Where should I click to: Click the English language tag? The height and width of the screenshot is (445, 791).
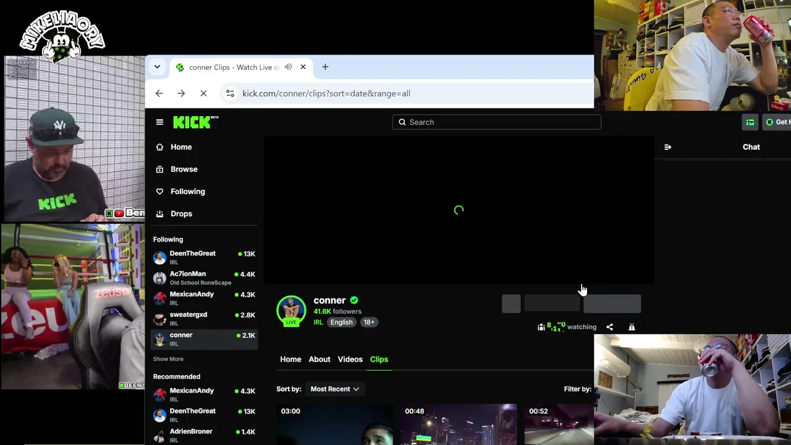[x=341, y=322]
